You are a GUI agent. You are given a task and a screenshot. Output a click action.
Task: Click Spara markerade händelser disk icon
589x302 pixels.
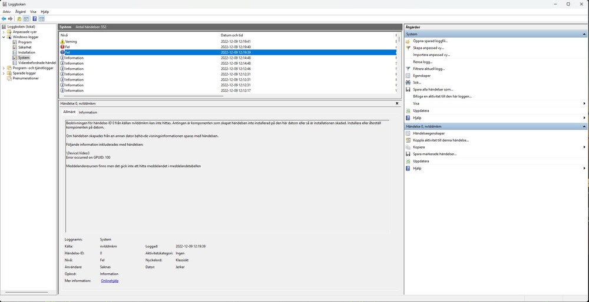pos(408,154)
